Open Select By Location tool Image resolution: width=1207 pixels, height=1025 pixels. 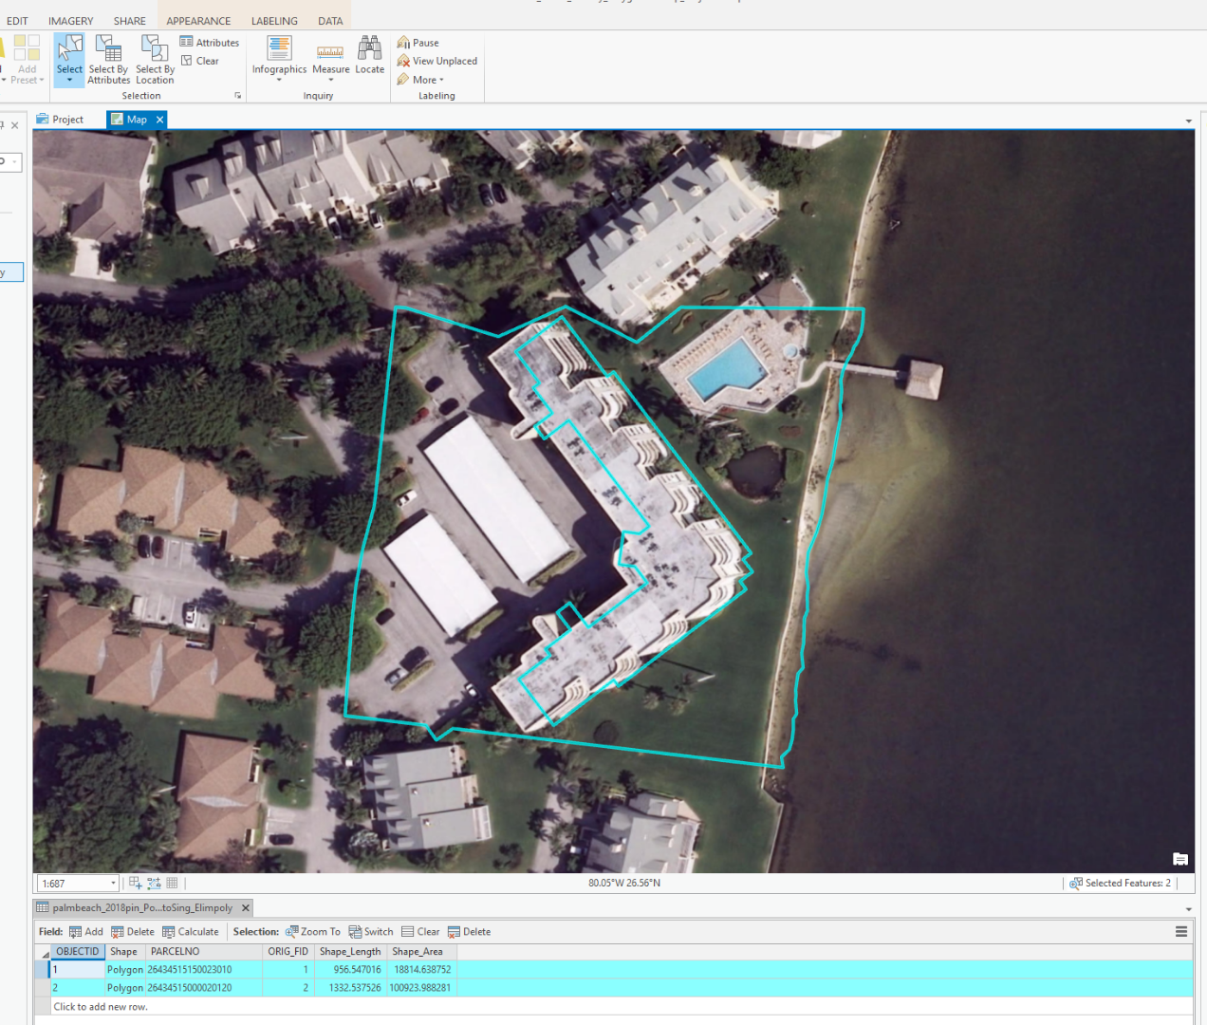155,60
